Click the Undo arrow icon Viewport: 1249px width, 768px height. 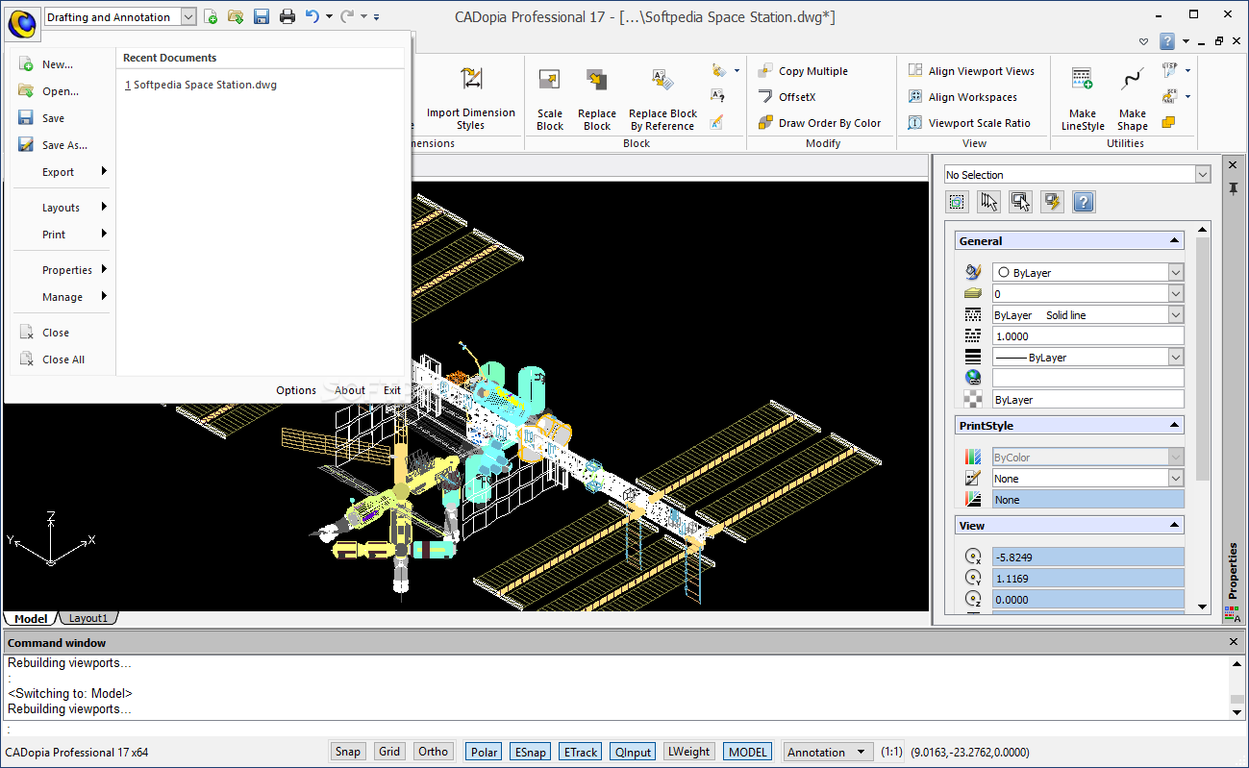point(312,16)
